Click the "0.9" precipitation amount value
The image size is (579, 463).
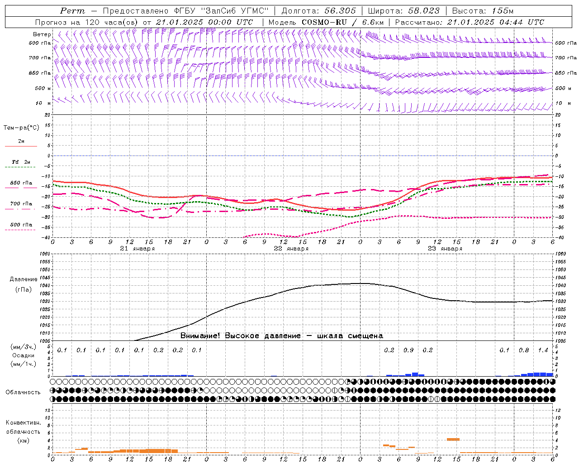(408, 350)
